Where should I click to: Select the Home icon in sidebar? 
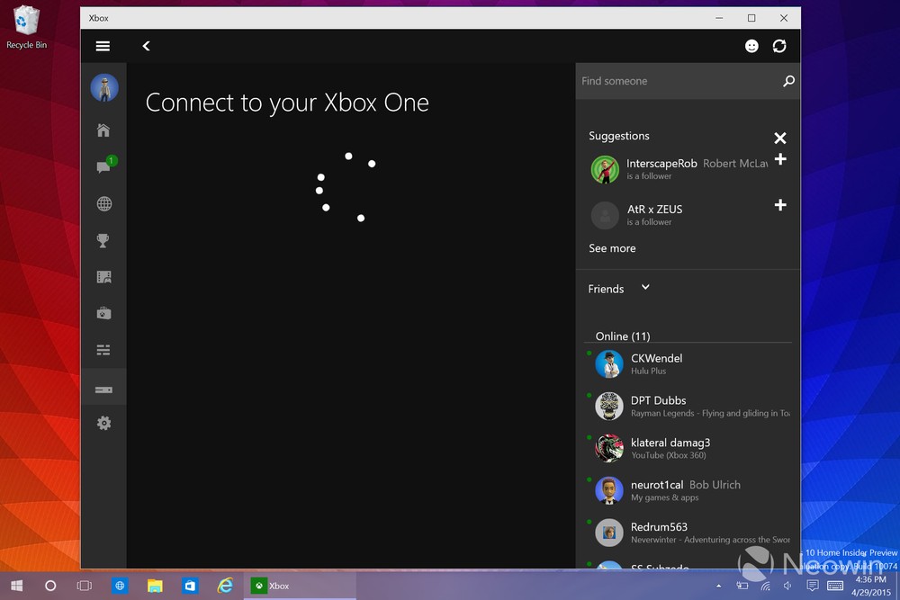103,130
